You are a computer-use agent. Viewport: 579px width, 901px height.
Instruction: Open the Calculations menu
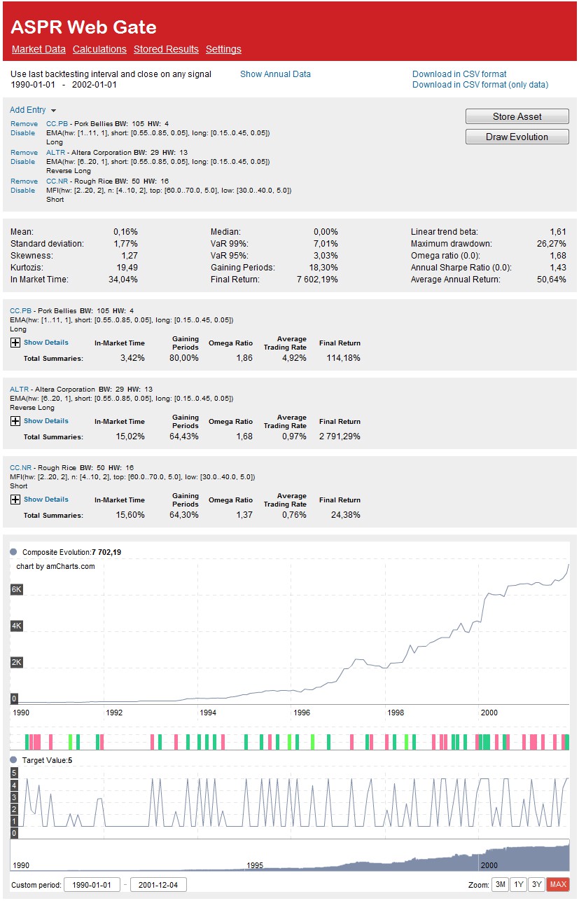click(99, 49)
